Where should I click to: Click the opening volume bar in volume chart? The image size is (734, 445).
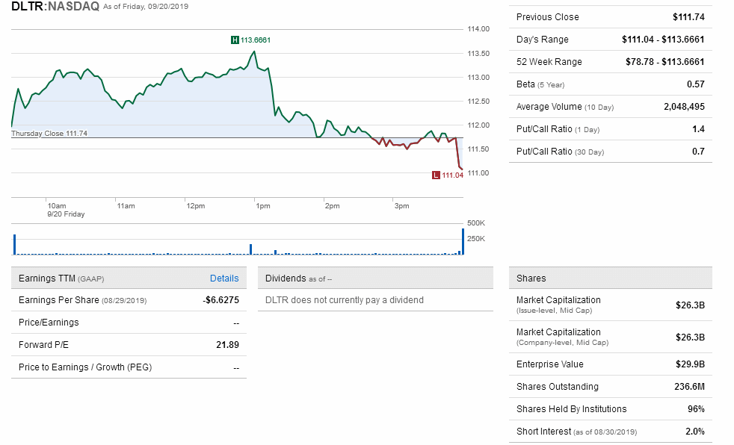point(14,244)
